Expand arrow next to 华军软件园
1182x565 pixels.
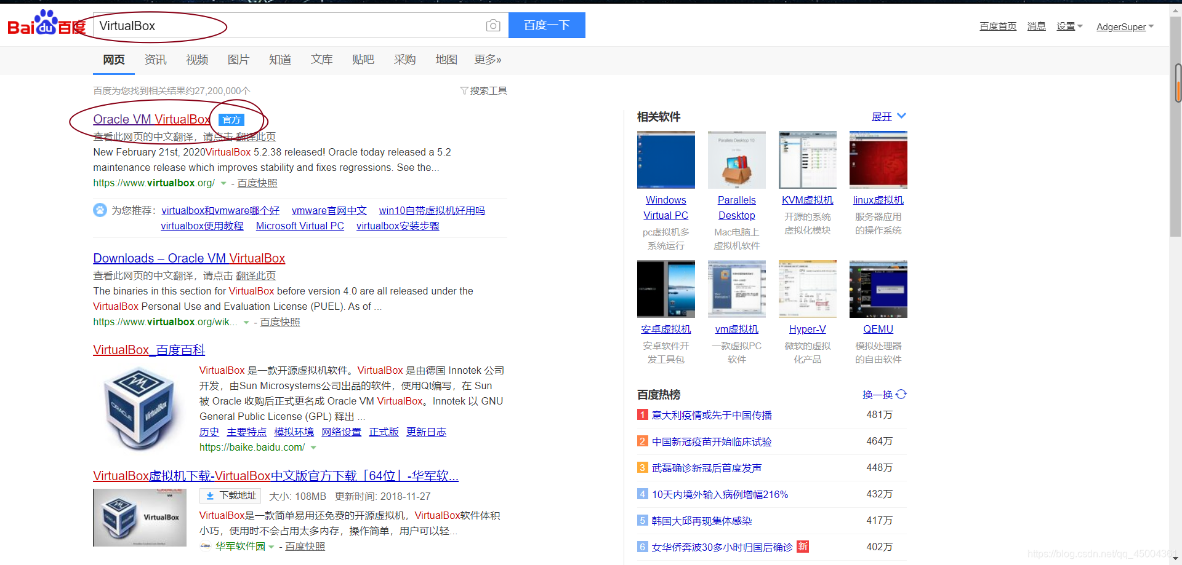pos(271,547)
